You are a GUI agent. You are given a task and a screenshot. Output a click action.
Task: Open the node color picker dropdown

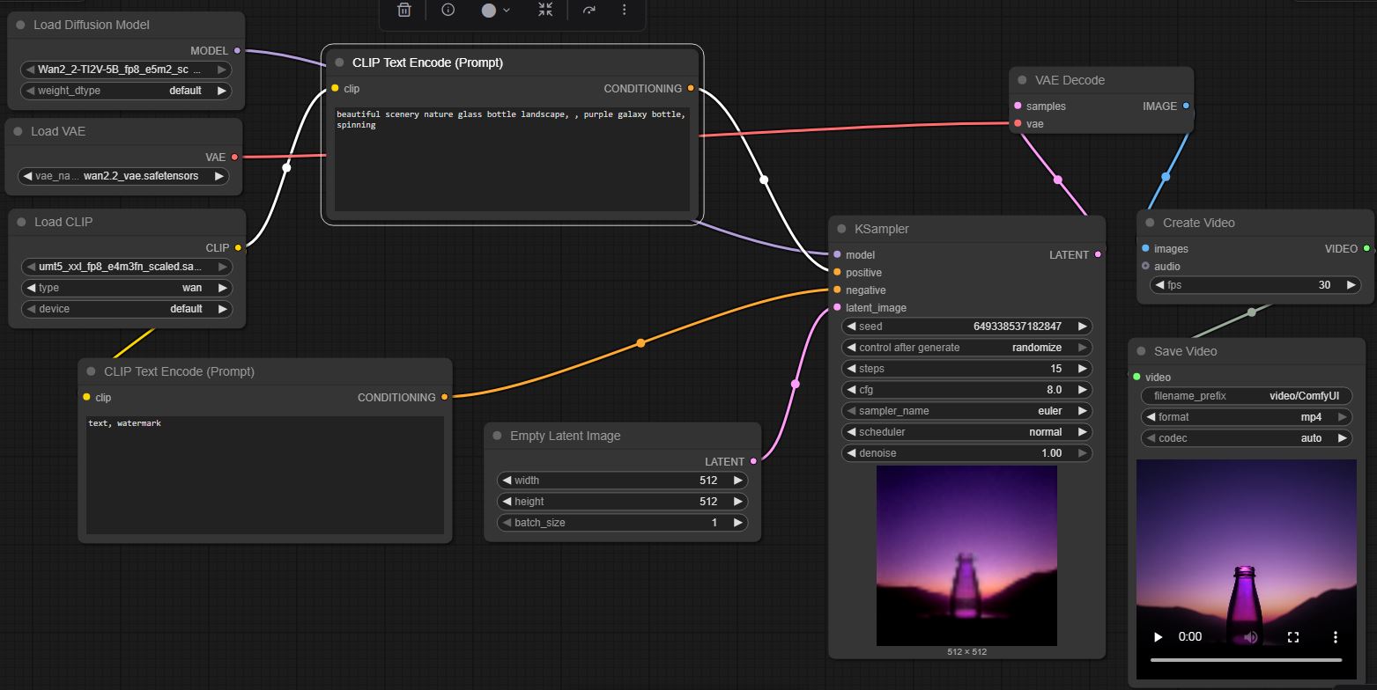pos(496,10)
